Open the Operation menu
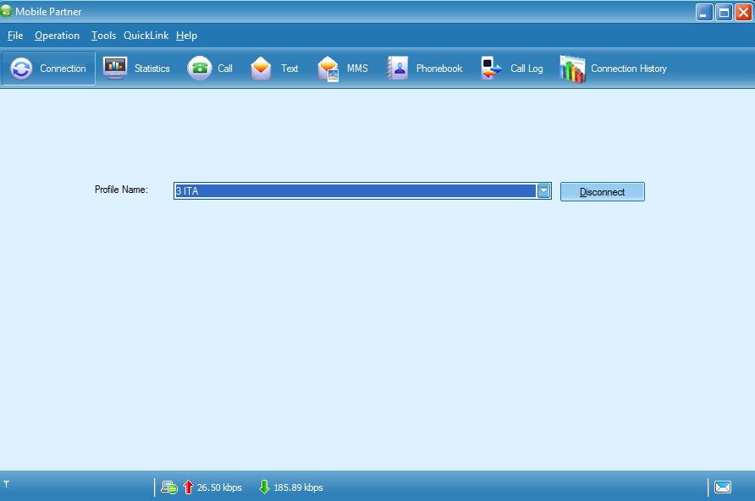This screenshot has height=501, width=755. [x=57, y=36]
